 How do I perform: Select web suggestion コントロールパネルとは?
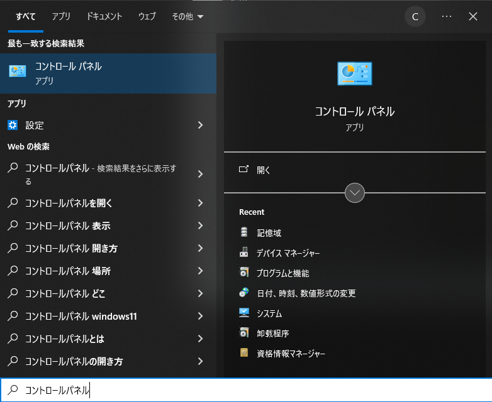[x=65, y=339]
